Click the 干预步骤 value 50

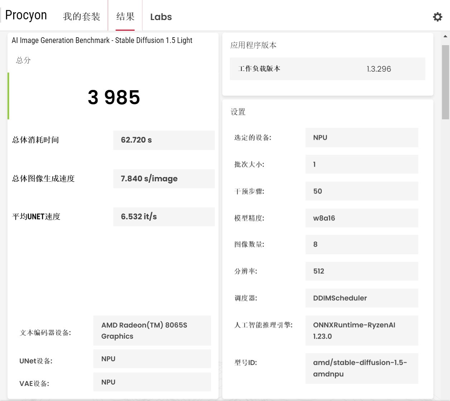click(x=362, y=191)
